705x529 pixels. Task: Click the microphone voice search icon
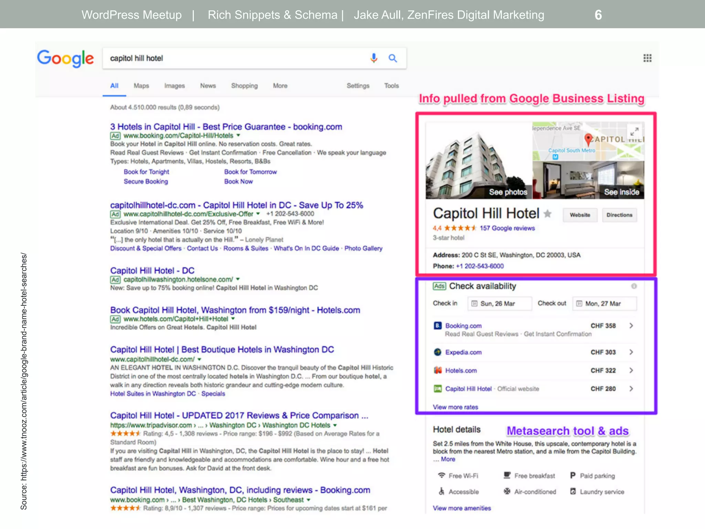pyautogui.click(x=374, y=58)
